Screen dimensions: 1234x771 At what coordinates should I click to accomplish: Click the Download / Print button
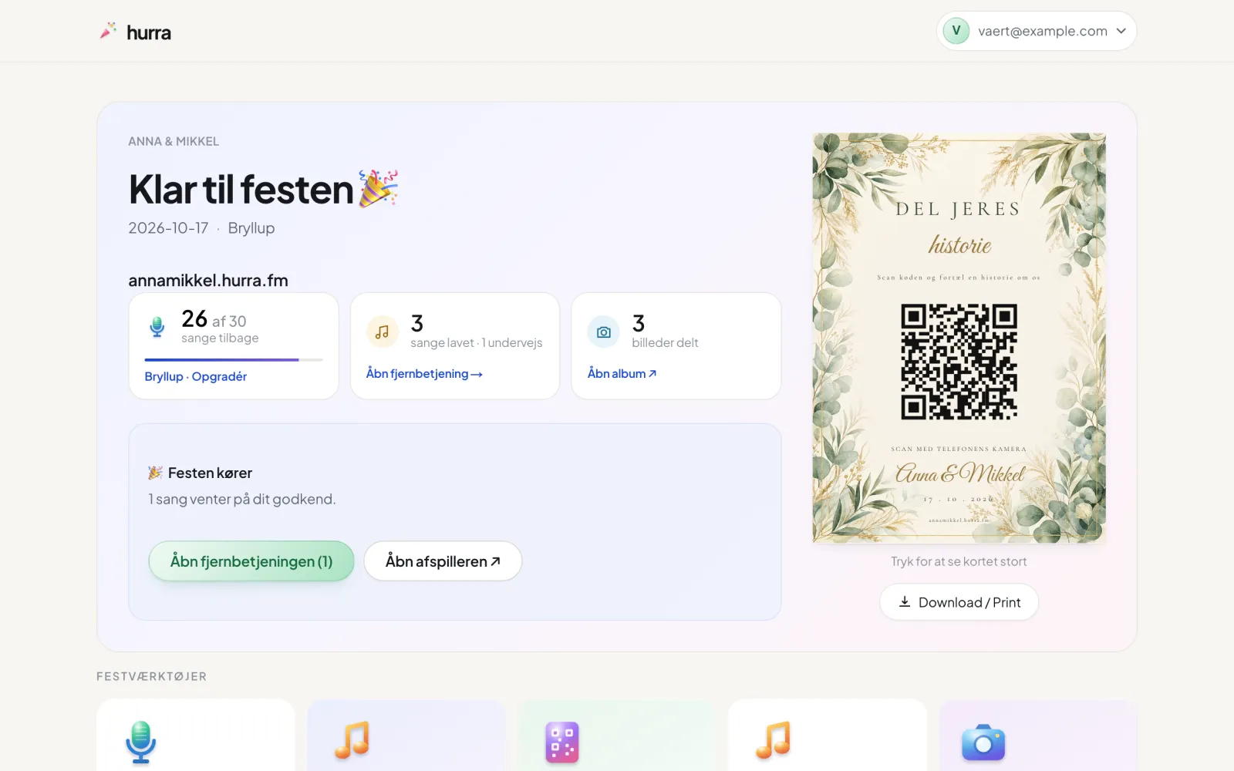pos(959,602)
